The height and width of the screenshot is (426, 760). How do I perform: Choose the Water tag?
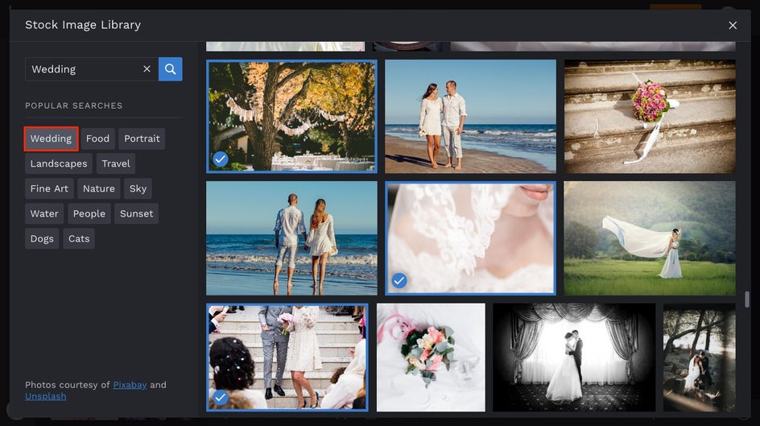44,213
